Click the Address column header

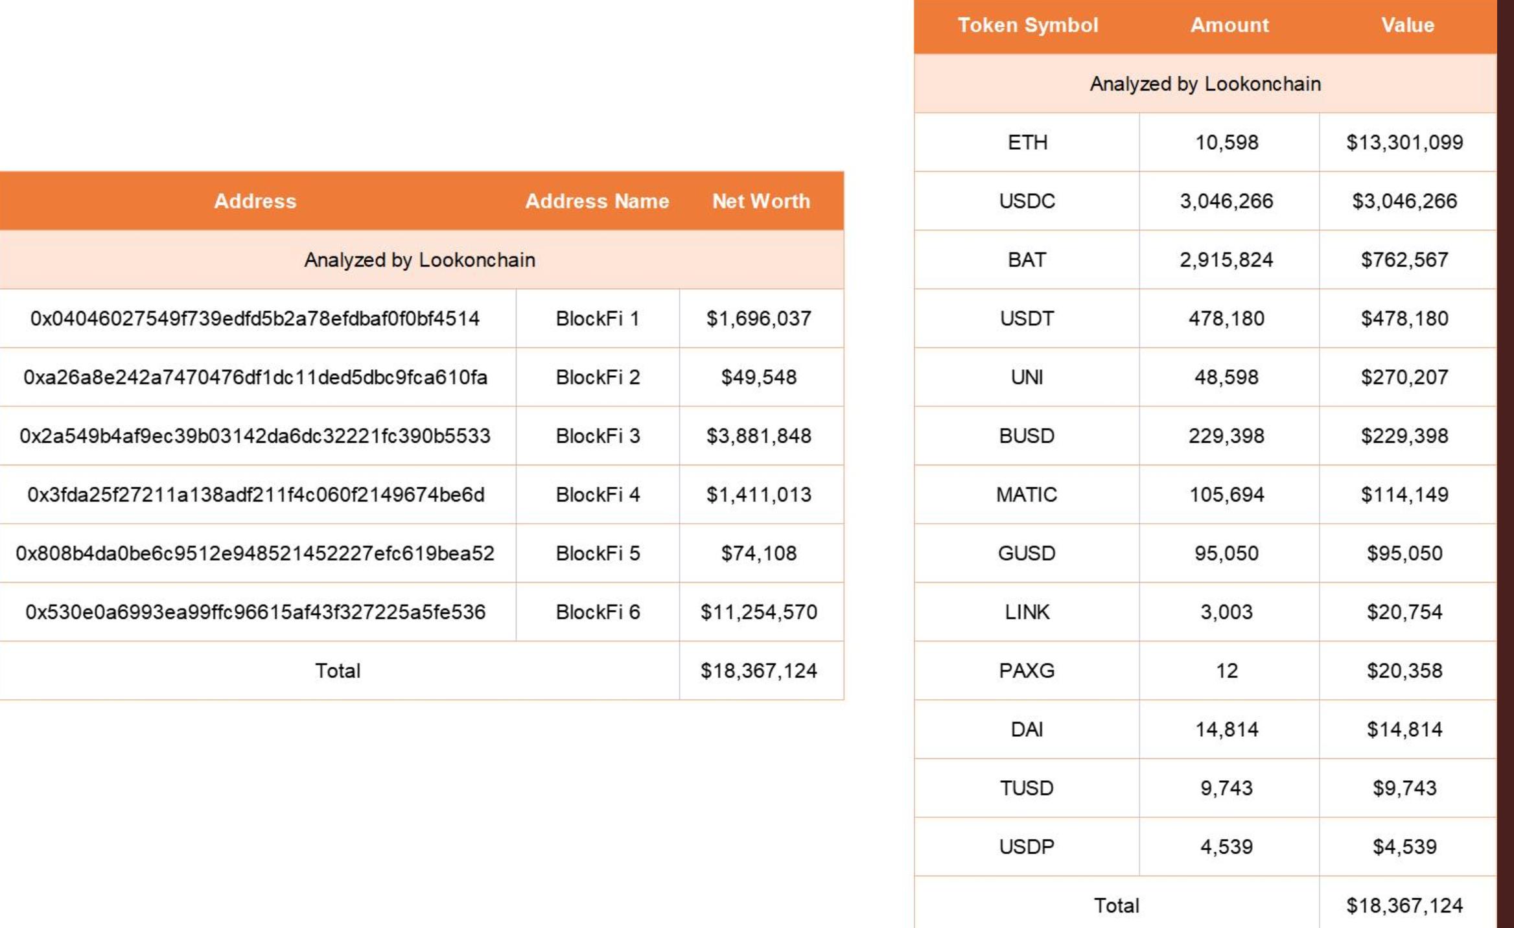255,201
